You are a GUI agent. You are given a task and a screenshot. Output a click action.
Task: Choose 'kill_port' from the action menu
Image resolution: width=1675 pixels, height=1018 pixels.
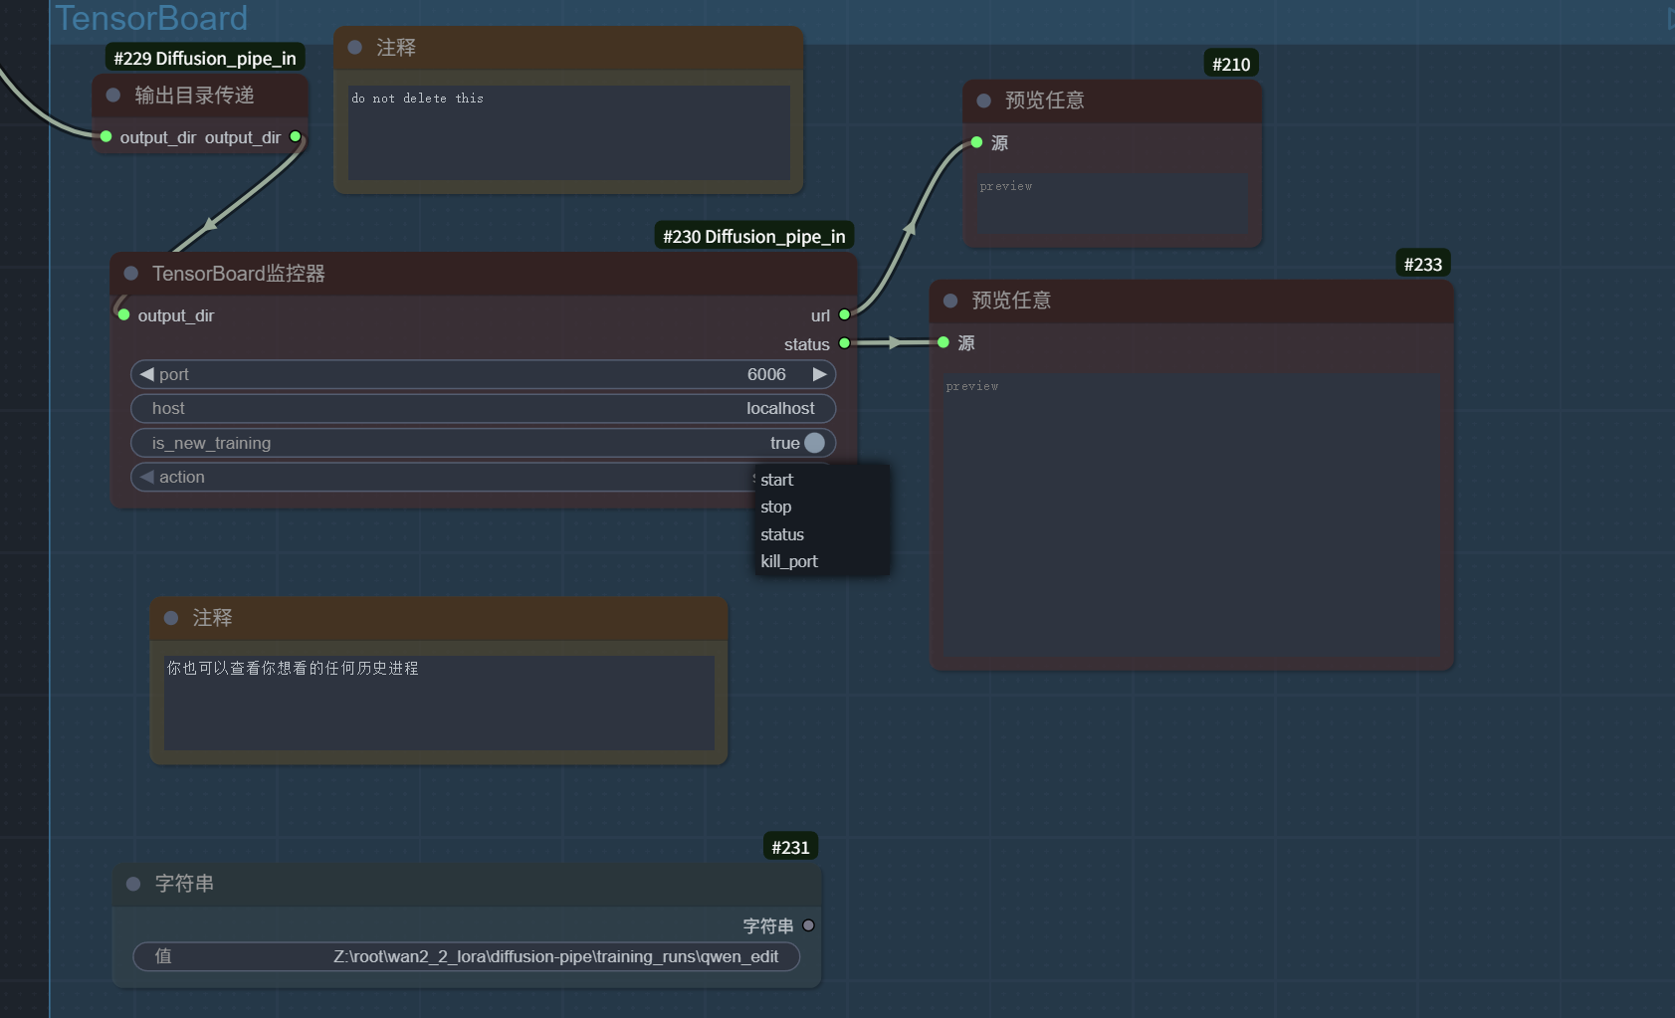tap(822, 561)
